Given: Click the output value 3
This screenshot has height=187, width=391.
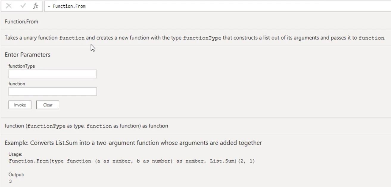Looking at the screenshot, I should click(x=10, y=181).
